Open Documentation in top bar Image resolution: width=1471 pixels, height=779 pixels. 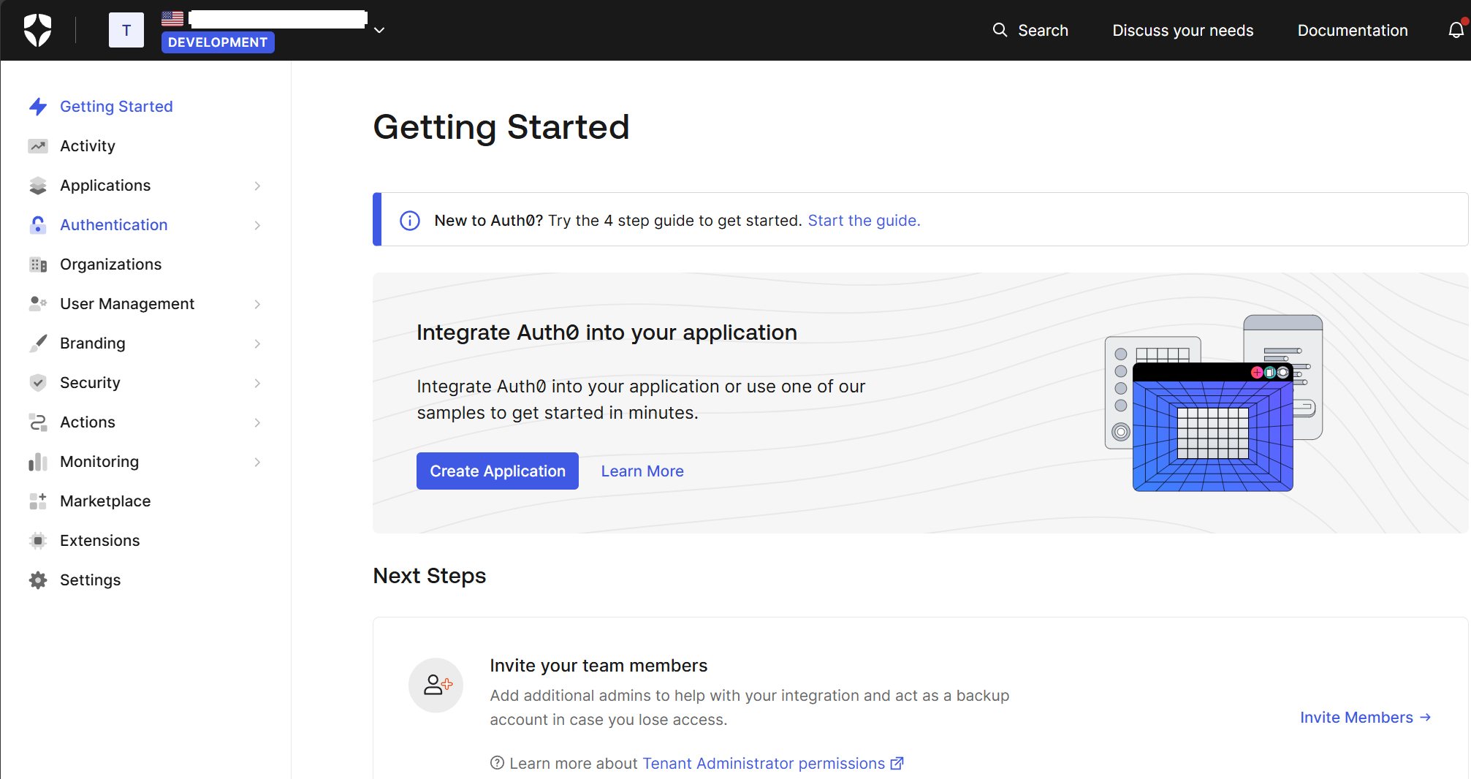1353,30
